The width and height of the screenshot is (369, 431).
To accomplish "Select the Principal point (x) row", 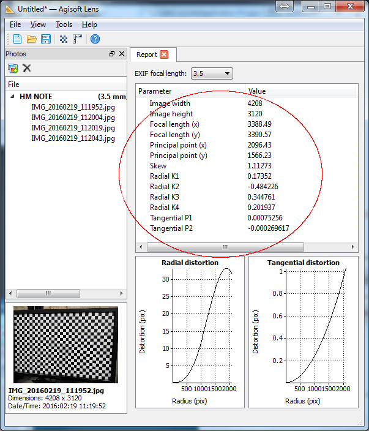I will pyautogui.click(x=247, y=145).
